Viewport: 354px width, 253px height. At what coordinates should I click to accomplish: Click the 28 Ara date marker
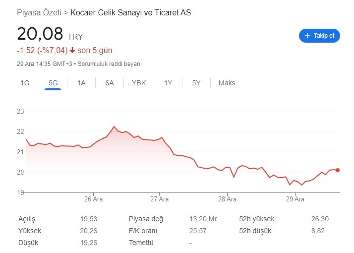[227, 199]
